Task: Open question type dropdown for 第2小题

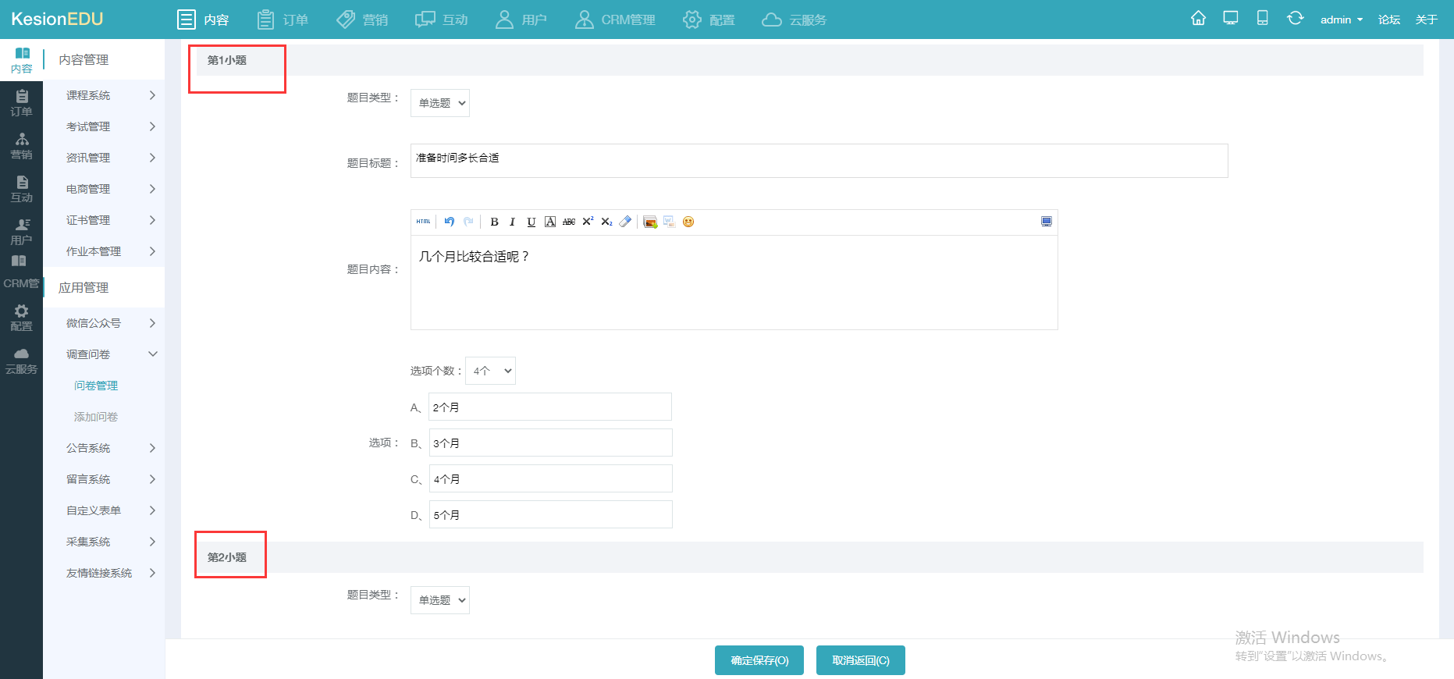Action: tap(440, 600)
